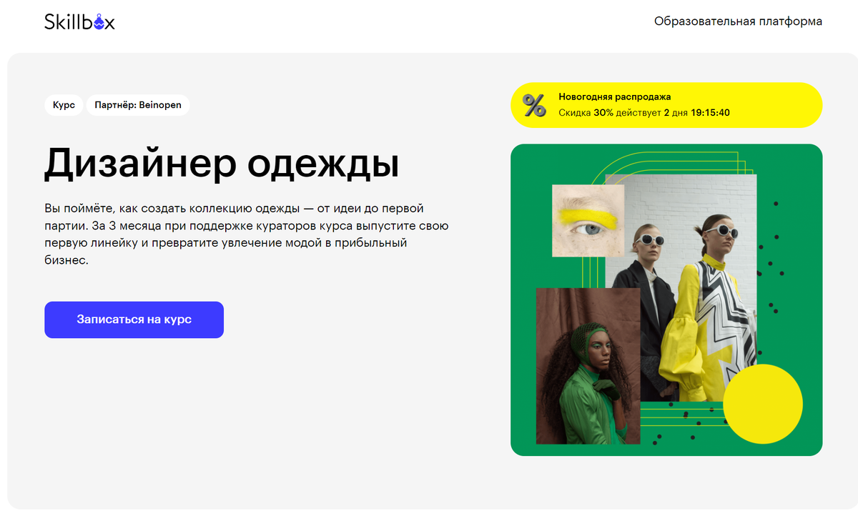Click the Skillbox logo
This screenshot has width=858, height=521.
pos(79,21)
